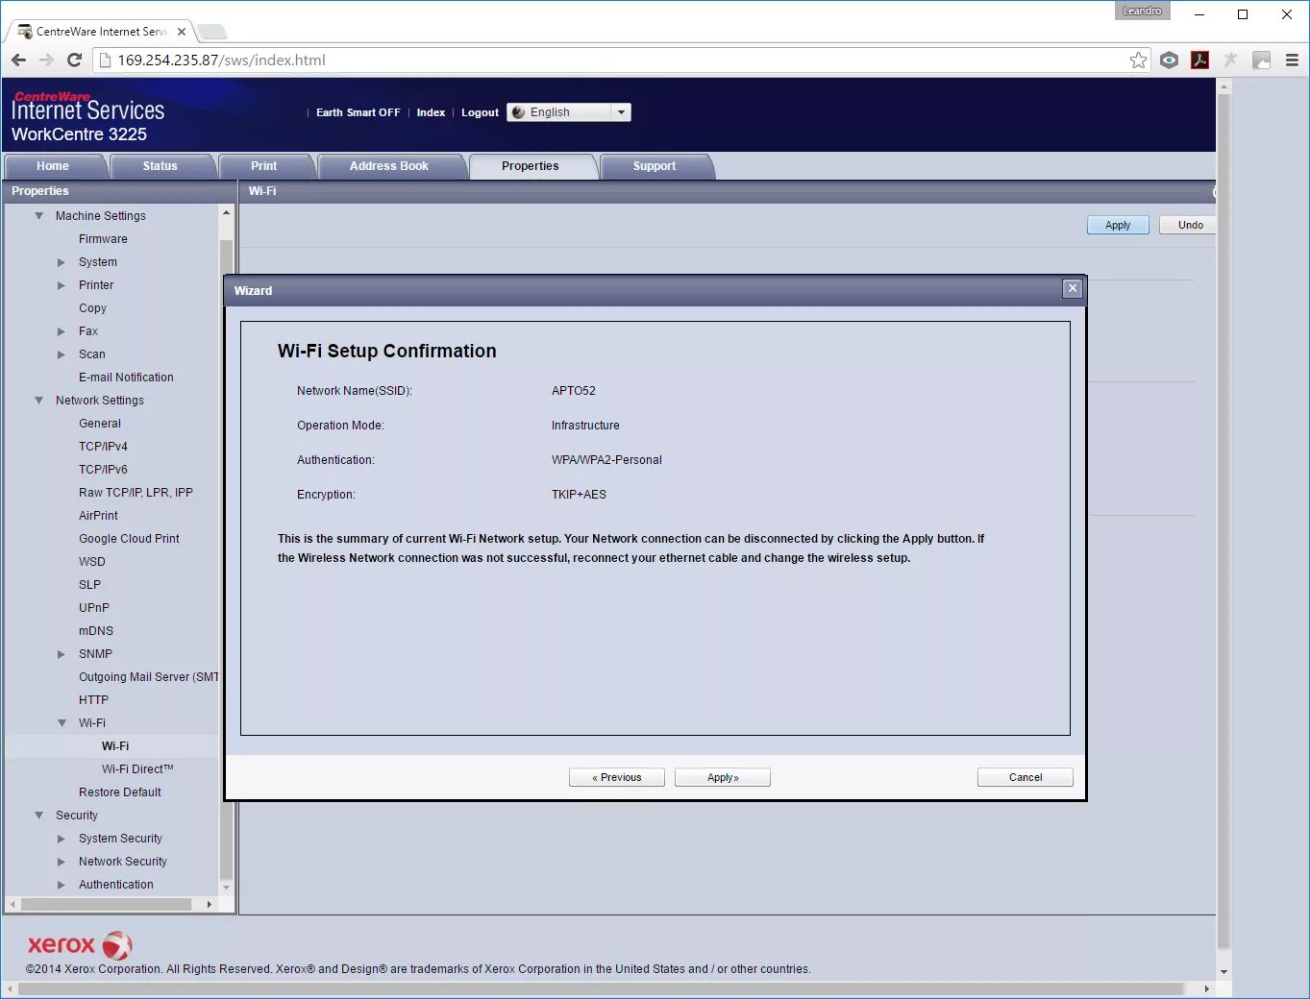Open Raw TCP/IP, LPR, IPP settings

tap(136, 493)
